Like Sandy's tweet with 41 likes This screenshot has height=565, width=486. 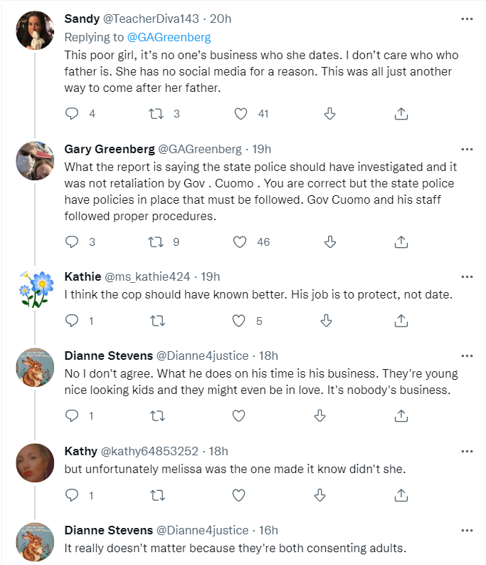[x=241, y=113]
